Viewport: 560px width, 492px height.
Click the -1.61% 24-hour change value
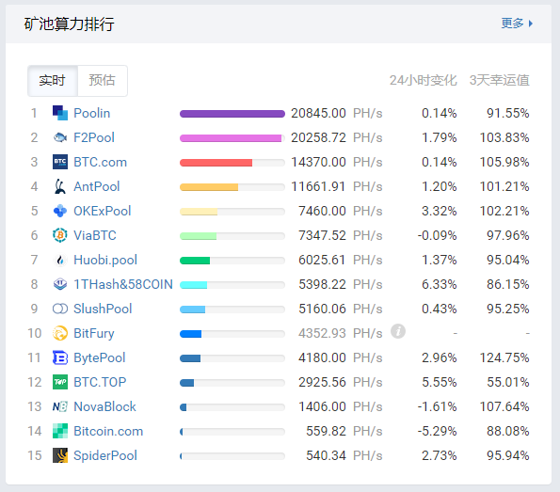437,406
